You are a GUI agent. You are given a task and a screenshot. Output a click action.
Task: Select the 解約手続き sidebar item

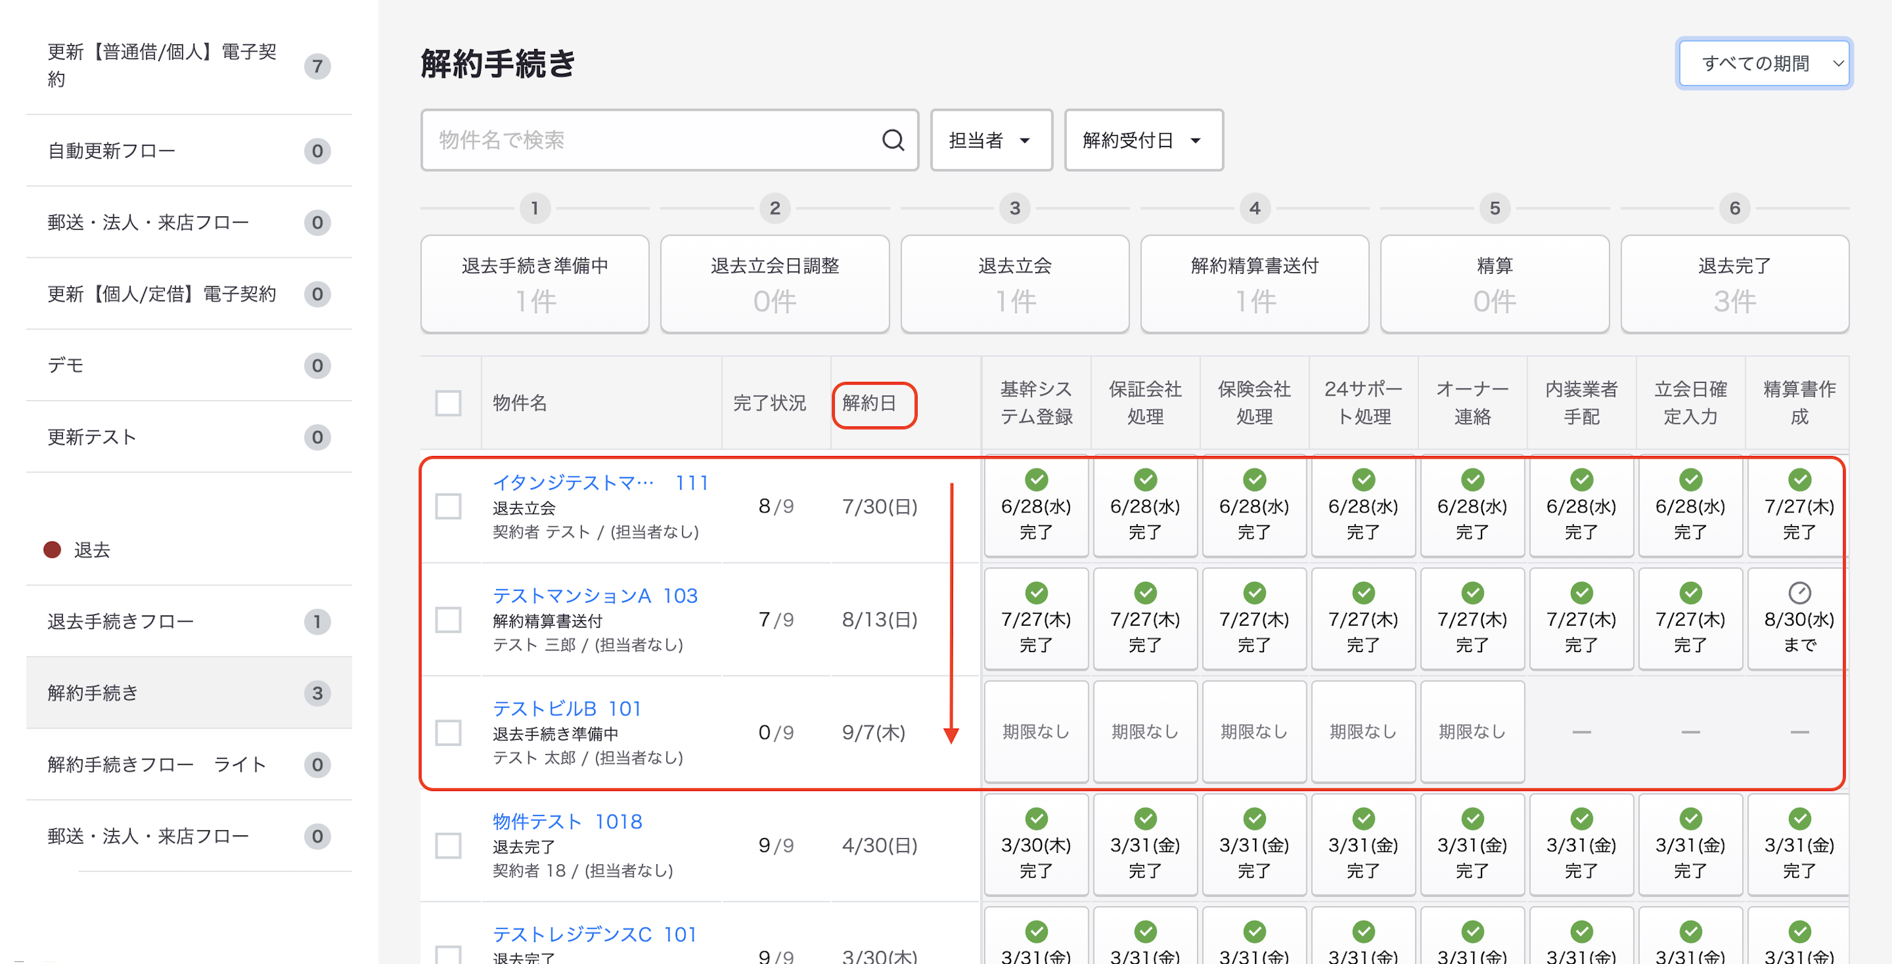(189, 693)
